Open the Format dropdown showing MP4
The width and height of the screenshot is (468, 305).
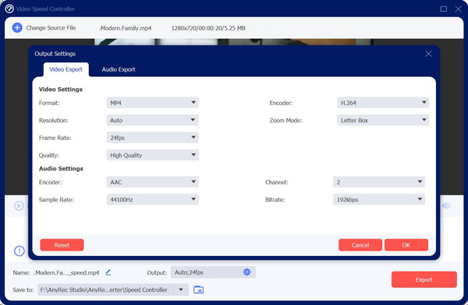[x=153, y=103]
